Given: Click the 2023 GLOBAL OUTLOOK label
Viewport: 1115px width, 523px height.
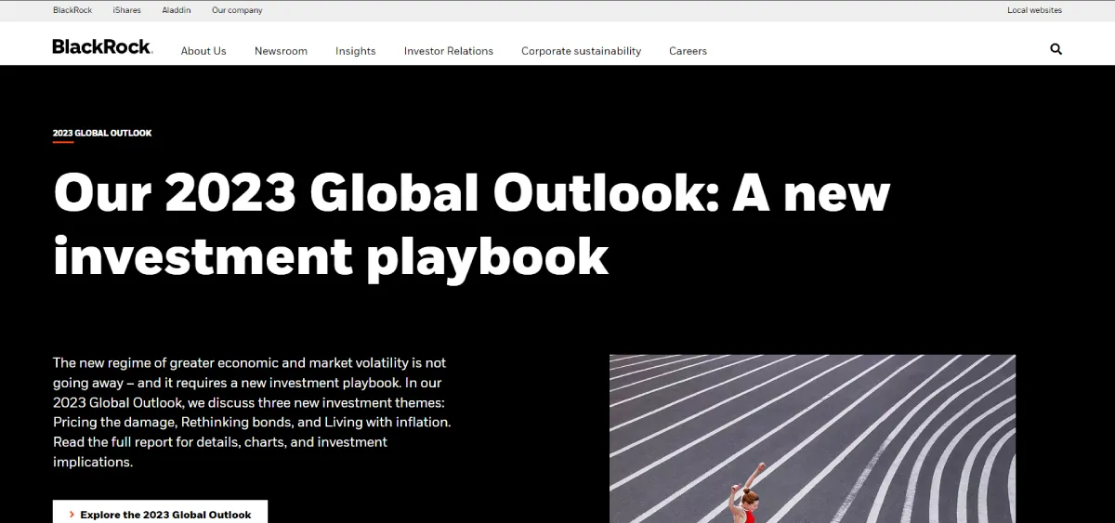Looking at the screenshot, I should 102,133.
